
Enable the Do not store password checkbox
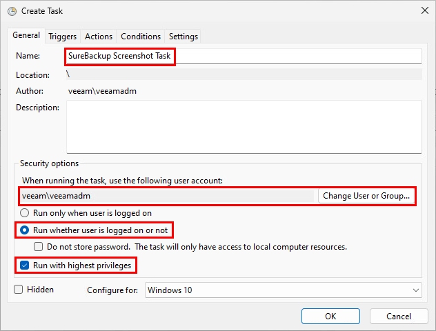click(39, 246)
